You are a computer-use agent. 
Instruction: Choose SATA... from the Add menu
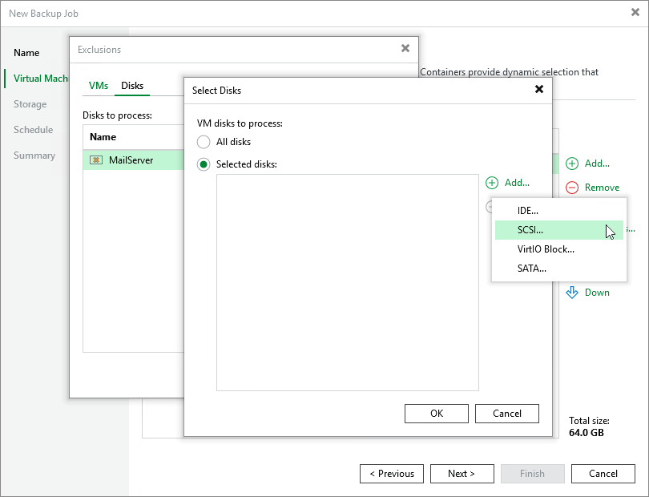pyautogui.click(x=558, y=269)
